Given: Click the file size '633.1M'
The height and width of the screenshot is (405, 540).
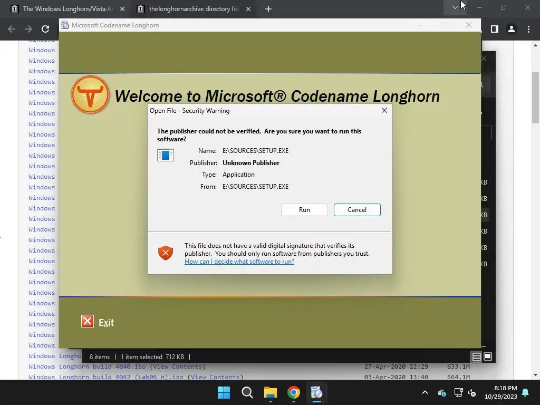Looking at the screenshot, I should pyautogui.click(x=458, y=367).
